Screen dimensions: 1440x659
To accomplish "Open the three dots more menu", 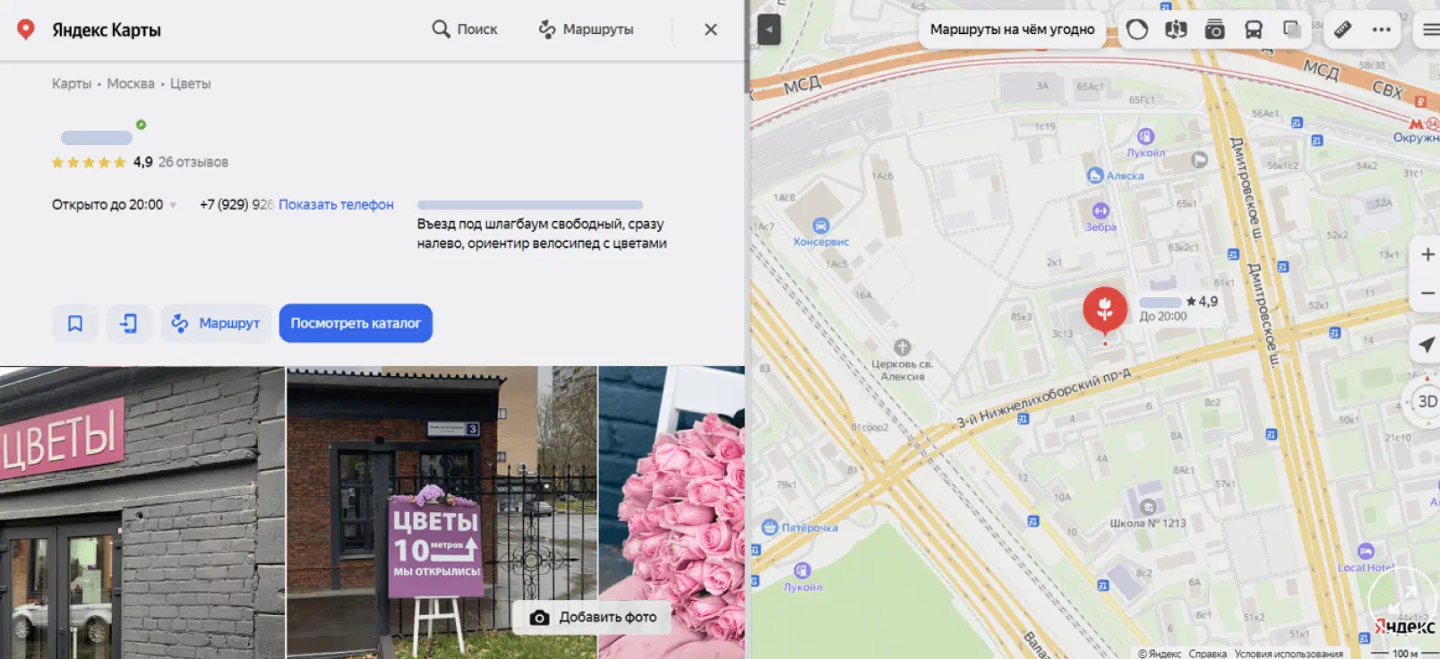I will tap(1382, 30).
